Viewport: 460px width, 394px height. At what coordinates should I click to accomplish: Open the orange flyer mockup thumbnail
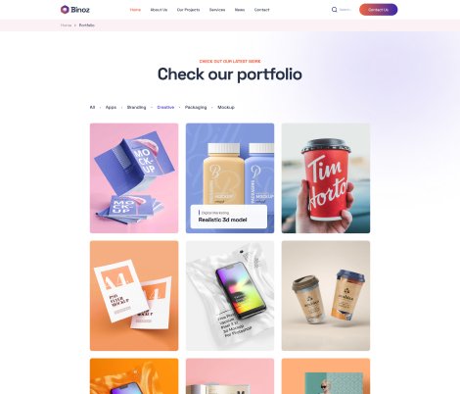point(134,296)
